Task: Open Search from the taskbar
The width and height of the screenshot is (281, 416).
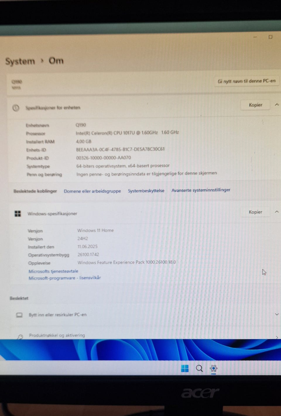Action: click(x=199, y=369)
